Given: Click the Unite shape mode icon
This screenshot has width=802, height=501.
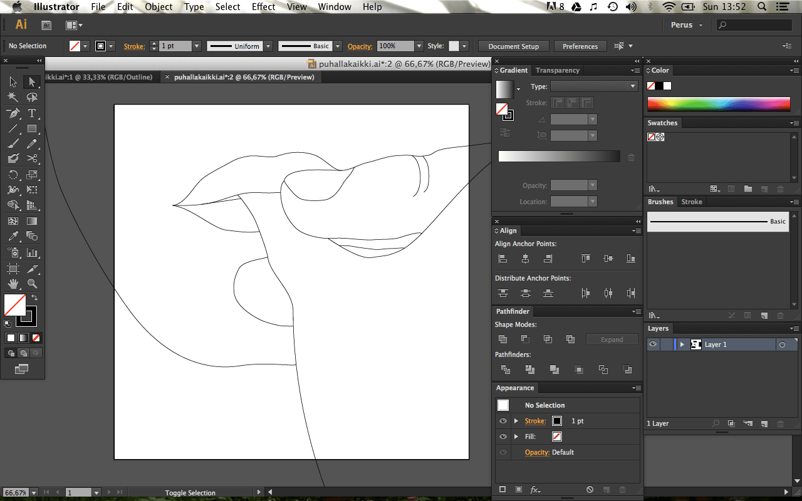Looking at the screenshot, I should tap(503, 339).
